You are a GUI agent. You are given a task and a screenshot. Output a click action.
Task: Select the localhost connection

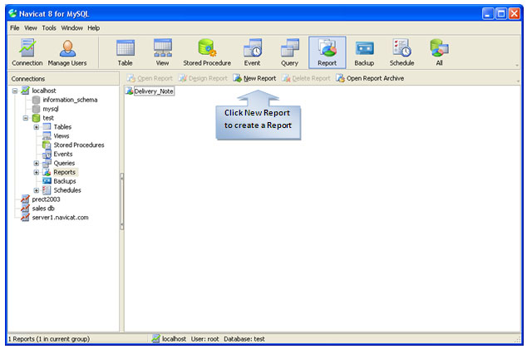pos(44,91)
